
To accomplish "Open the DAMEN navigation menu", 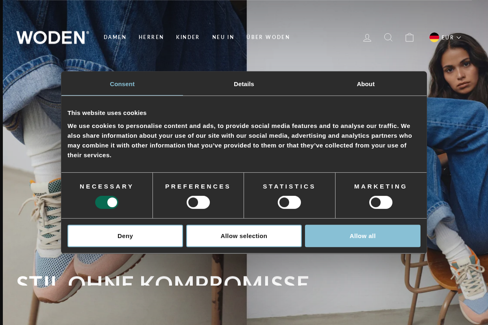I will 115,37.
